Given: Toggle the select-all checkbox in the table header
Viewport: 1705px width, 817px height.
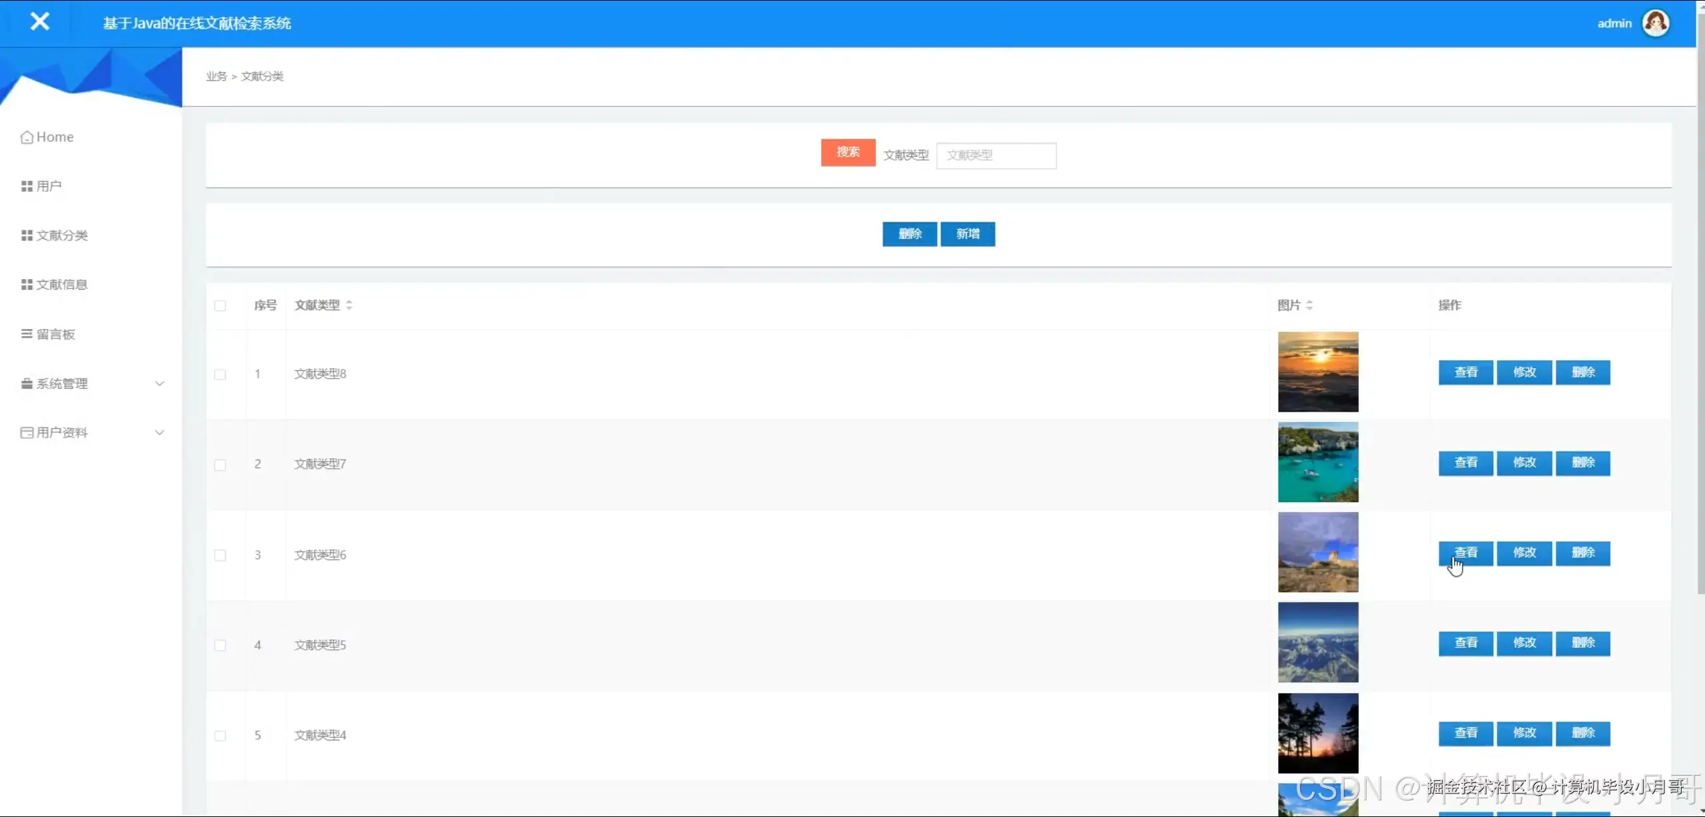Looking at the screenshot, I should pyautogui.click(x=220, y=306).
